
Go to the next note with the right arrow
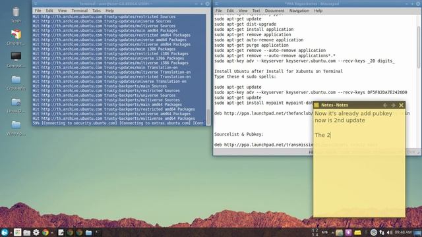393,105
